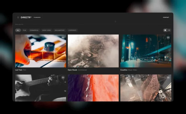Switch to list view layout
The height and width of the screenshot is (114, 186).
pos(169,30)
